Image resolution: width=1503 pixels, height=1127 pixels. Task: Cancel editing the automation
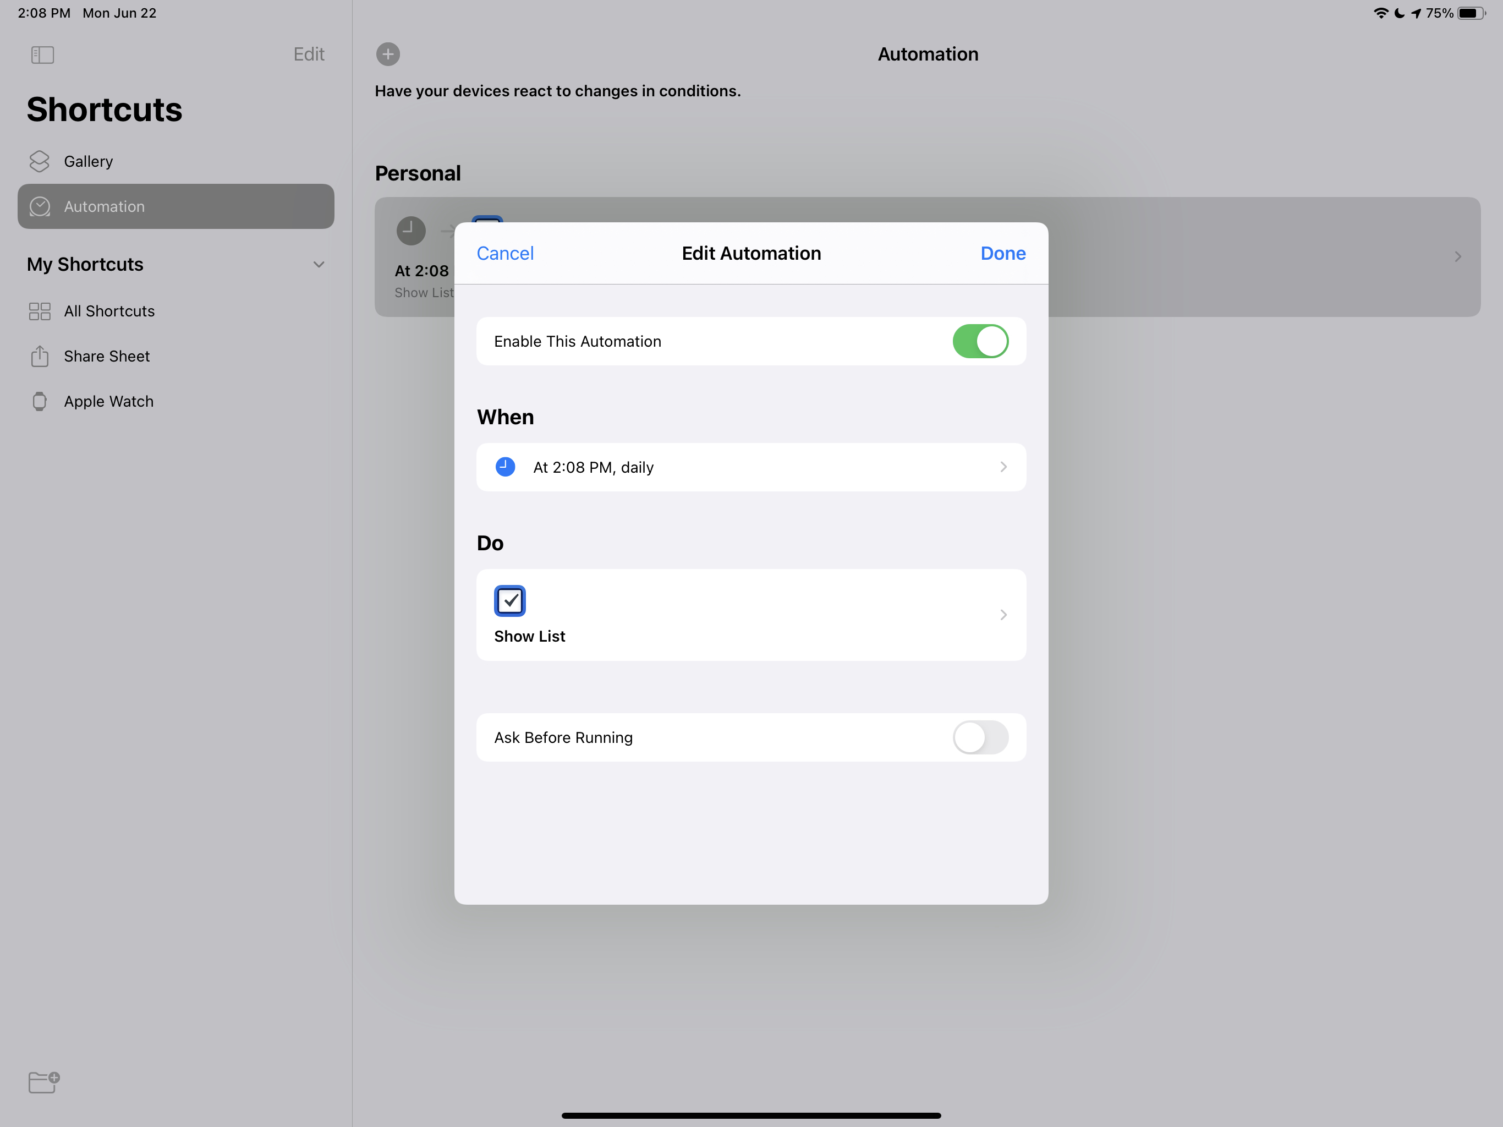click(x=505, y=253)
